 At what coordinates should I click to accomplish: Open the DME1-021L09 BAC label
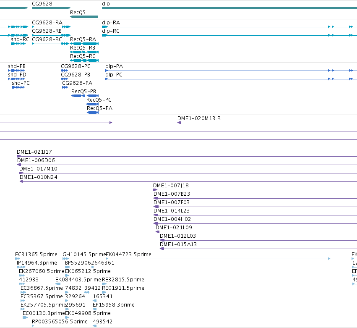point(174,228)
